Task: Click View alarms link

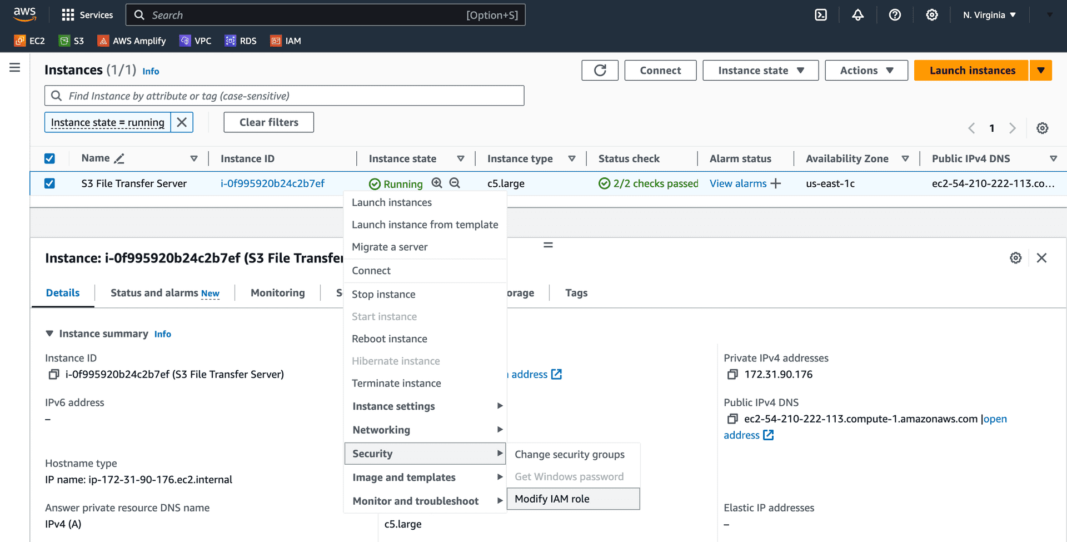Action: tap(738, 183)
